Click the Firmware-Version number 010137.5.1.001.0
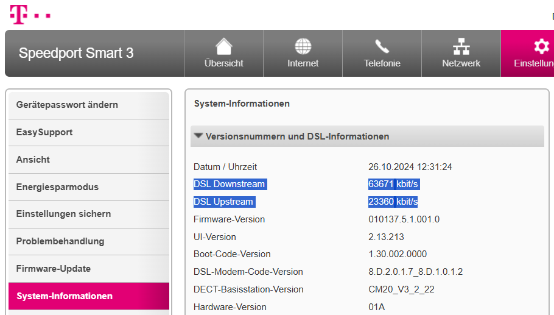554x315 pixels. click(x=404, y=219)
